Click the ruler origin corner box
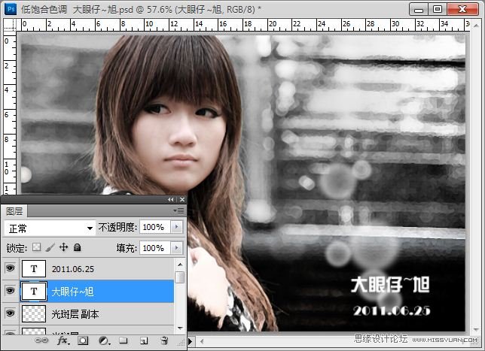 [10, 25]
